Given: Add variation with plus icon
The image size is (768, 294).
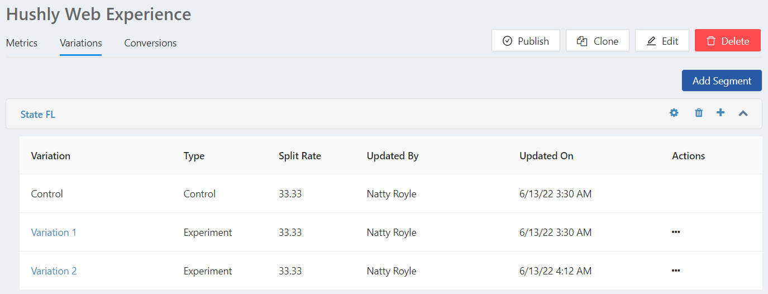Looking at the screenshot, I should 721,113.
